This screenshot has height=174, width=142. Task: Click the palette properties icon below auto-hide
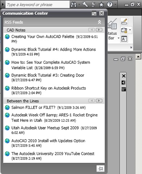click(x=124, y=90)
